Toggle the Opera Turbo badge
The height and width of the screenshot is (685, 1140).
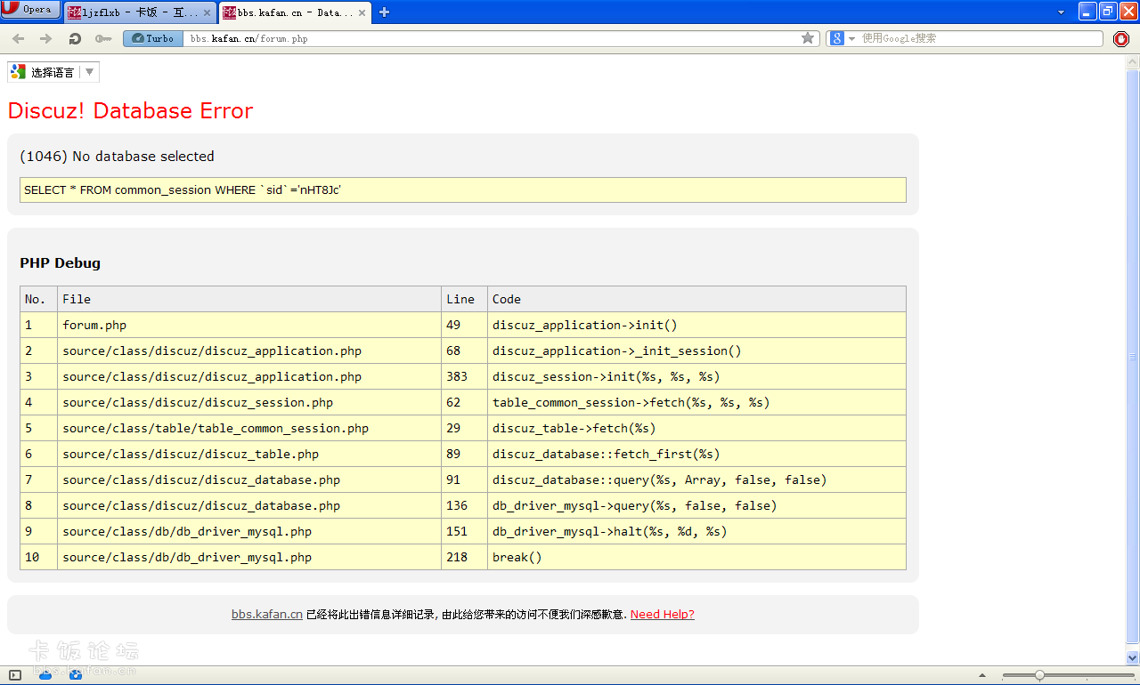tap(153, 38)
